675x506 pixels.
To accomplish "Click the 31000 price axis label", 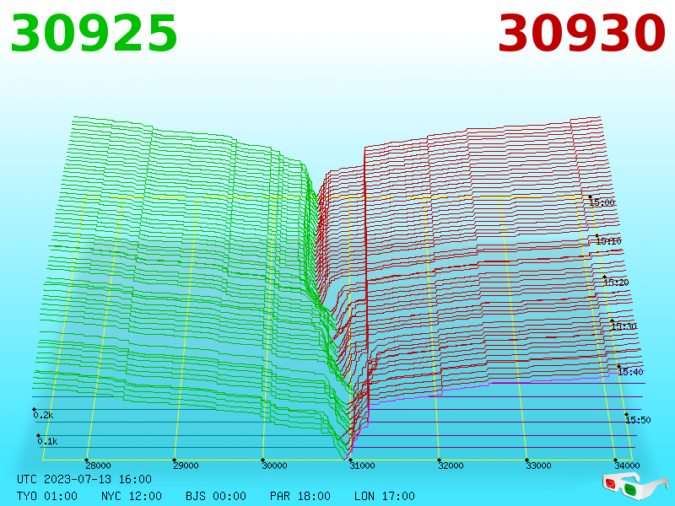I will coord(362,466).
